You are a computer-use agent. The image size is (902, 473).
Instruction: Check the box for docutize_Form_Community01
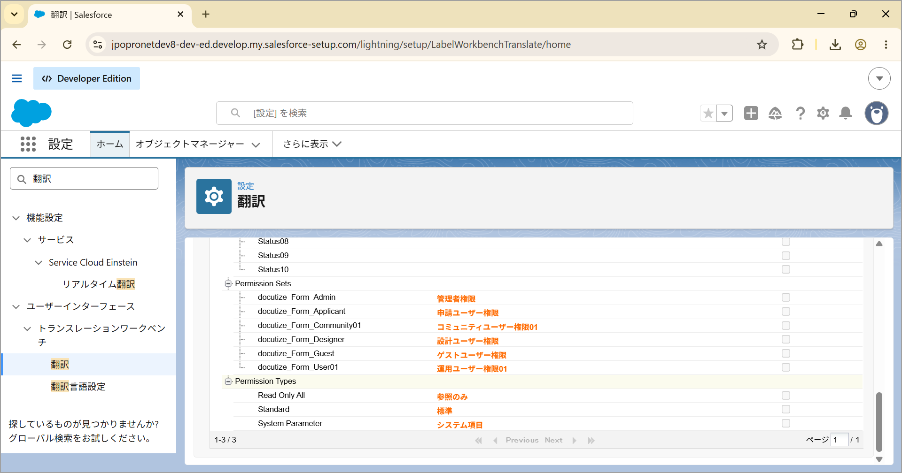[x=786, y=326]
